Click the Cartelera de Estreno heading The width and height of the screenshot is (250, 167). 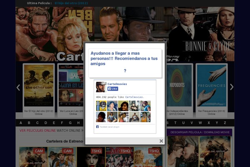(x=65, y=141)
